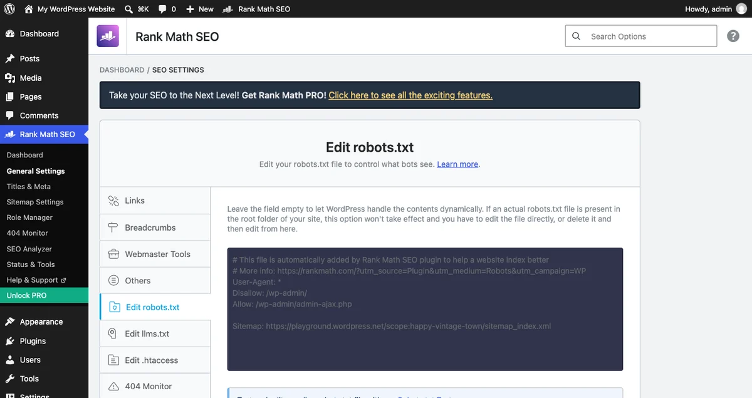Viewport: 752px width, 398px height.
Task: Switch to Edit .htaccess tab
Action: click(x=155, y=360)
